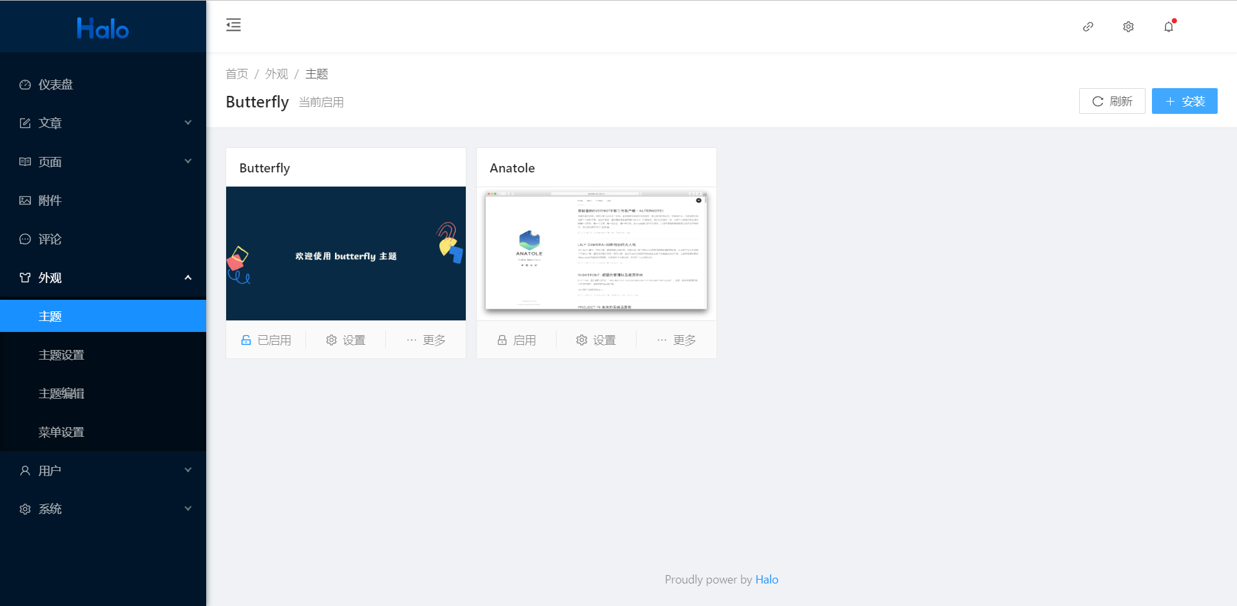1237x606 pixels.
Task: Click the picture icon beside 附件
Action: tap(25, 200)
